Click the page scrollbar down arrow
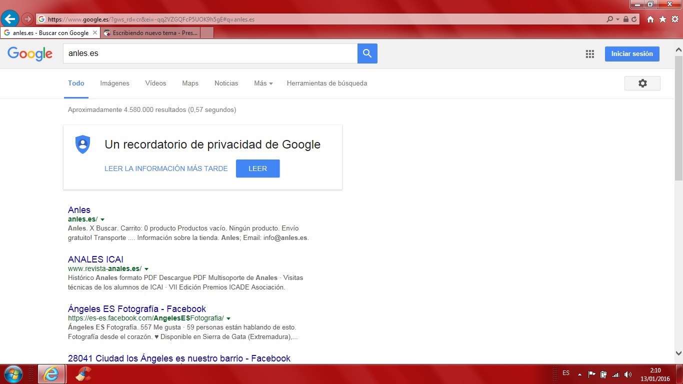Screen dimensions: 683x384 coord(678,353)
